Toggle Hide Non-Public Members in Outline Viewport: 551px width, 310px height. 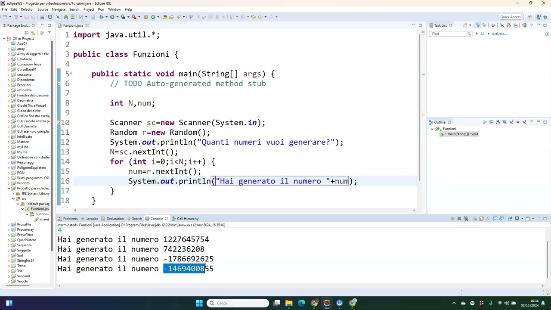point(517,122)
